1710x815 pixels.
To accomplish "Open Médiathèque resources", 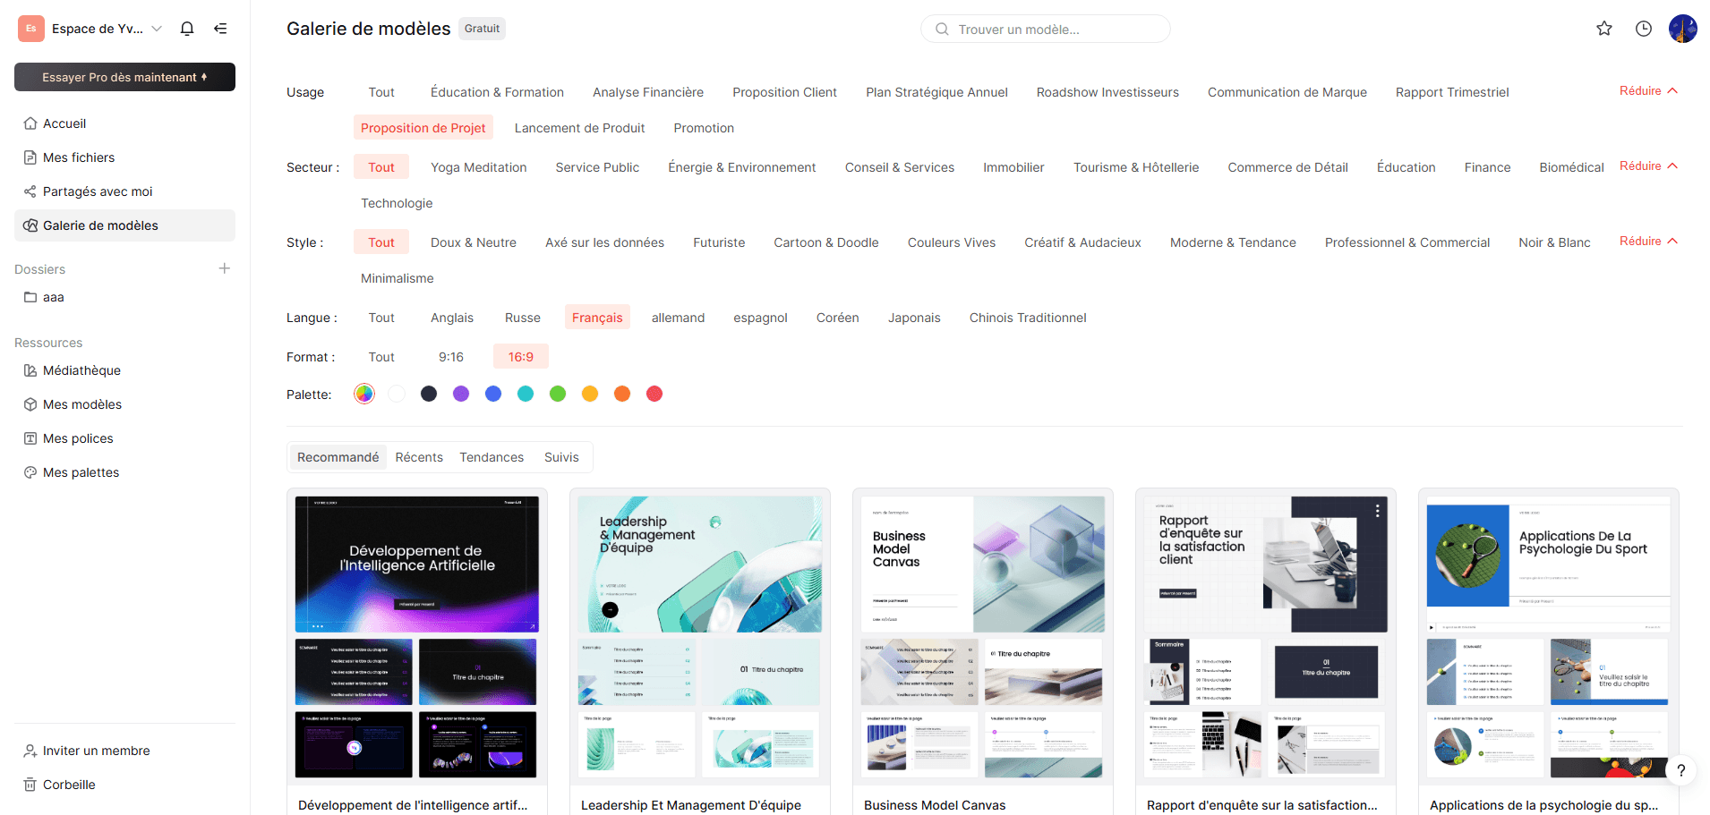I will tap(124, 370).
